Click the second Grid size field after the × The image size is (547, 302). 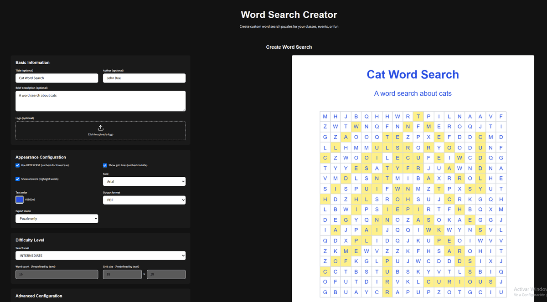click(166, 274)
